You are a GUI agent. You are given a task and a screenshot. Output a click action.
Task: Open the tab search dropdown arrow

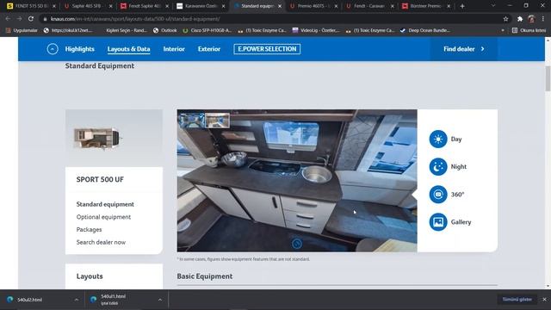(x=493, y=6)
